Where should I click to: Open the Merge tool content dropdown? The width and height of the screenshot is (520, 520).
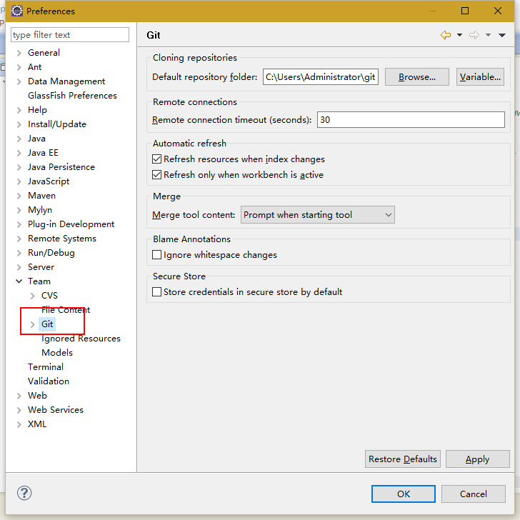[317, 215]
